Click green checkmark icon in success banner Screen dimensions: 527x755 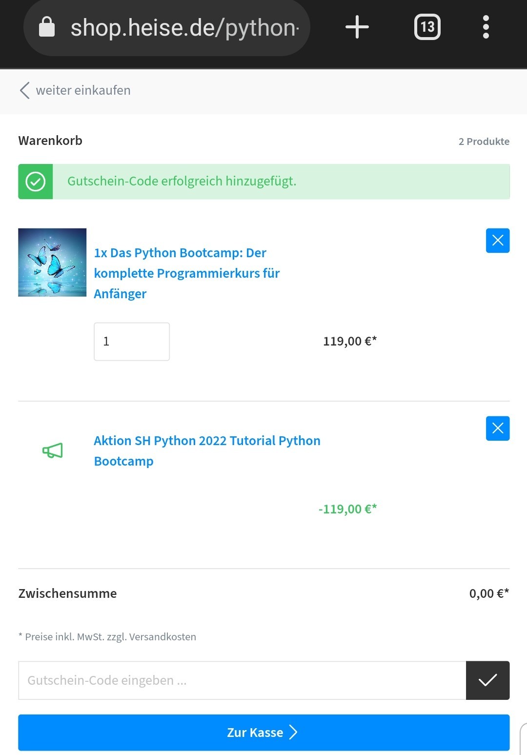(36, 182)
